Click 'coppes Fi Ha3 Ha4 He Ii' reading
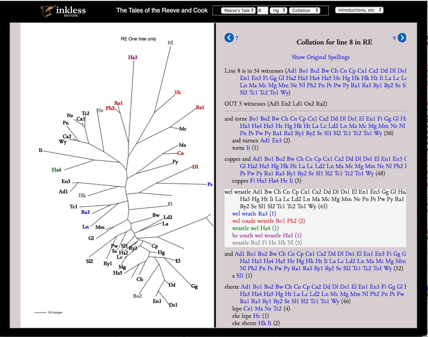Image resolution: width=428 pixels, height=337 pixels. 267,181
